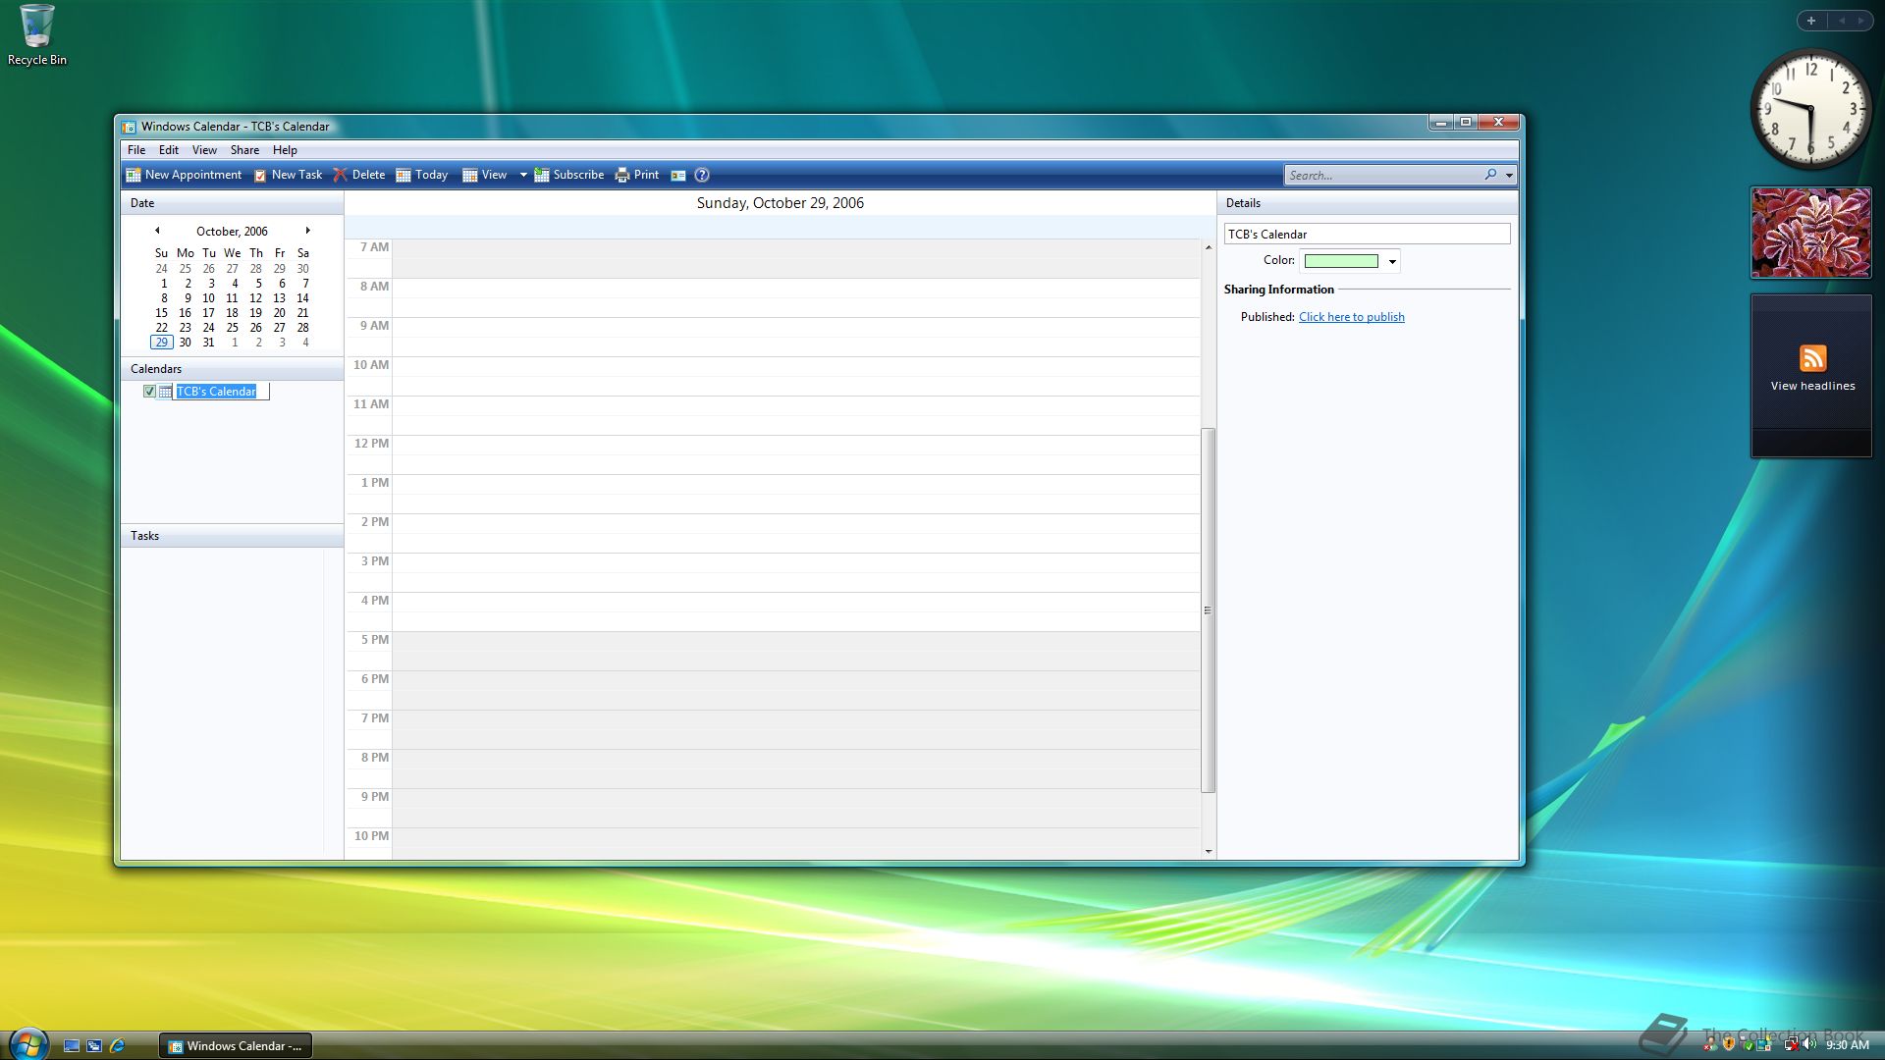Image resolution: width=1885 pixels, height=1060 pixels.
Task: Open the Help question mark icon
Action: 702,175
